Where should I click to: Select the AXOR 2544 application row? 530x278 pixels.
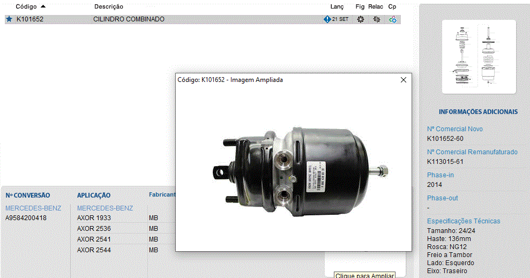click(94, 250)
